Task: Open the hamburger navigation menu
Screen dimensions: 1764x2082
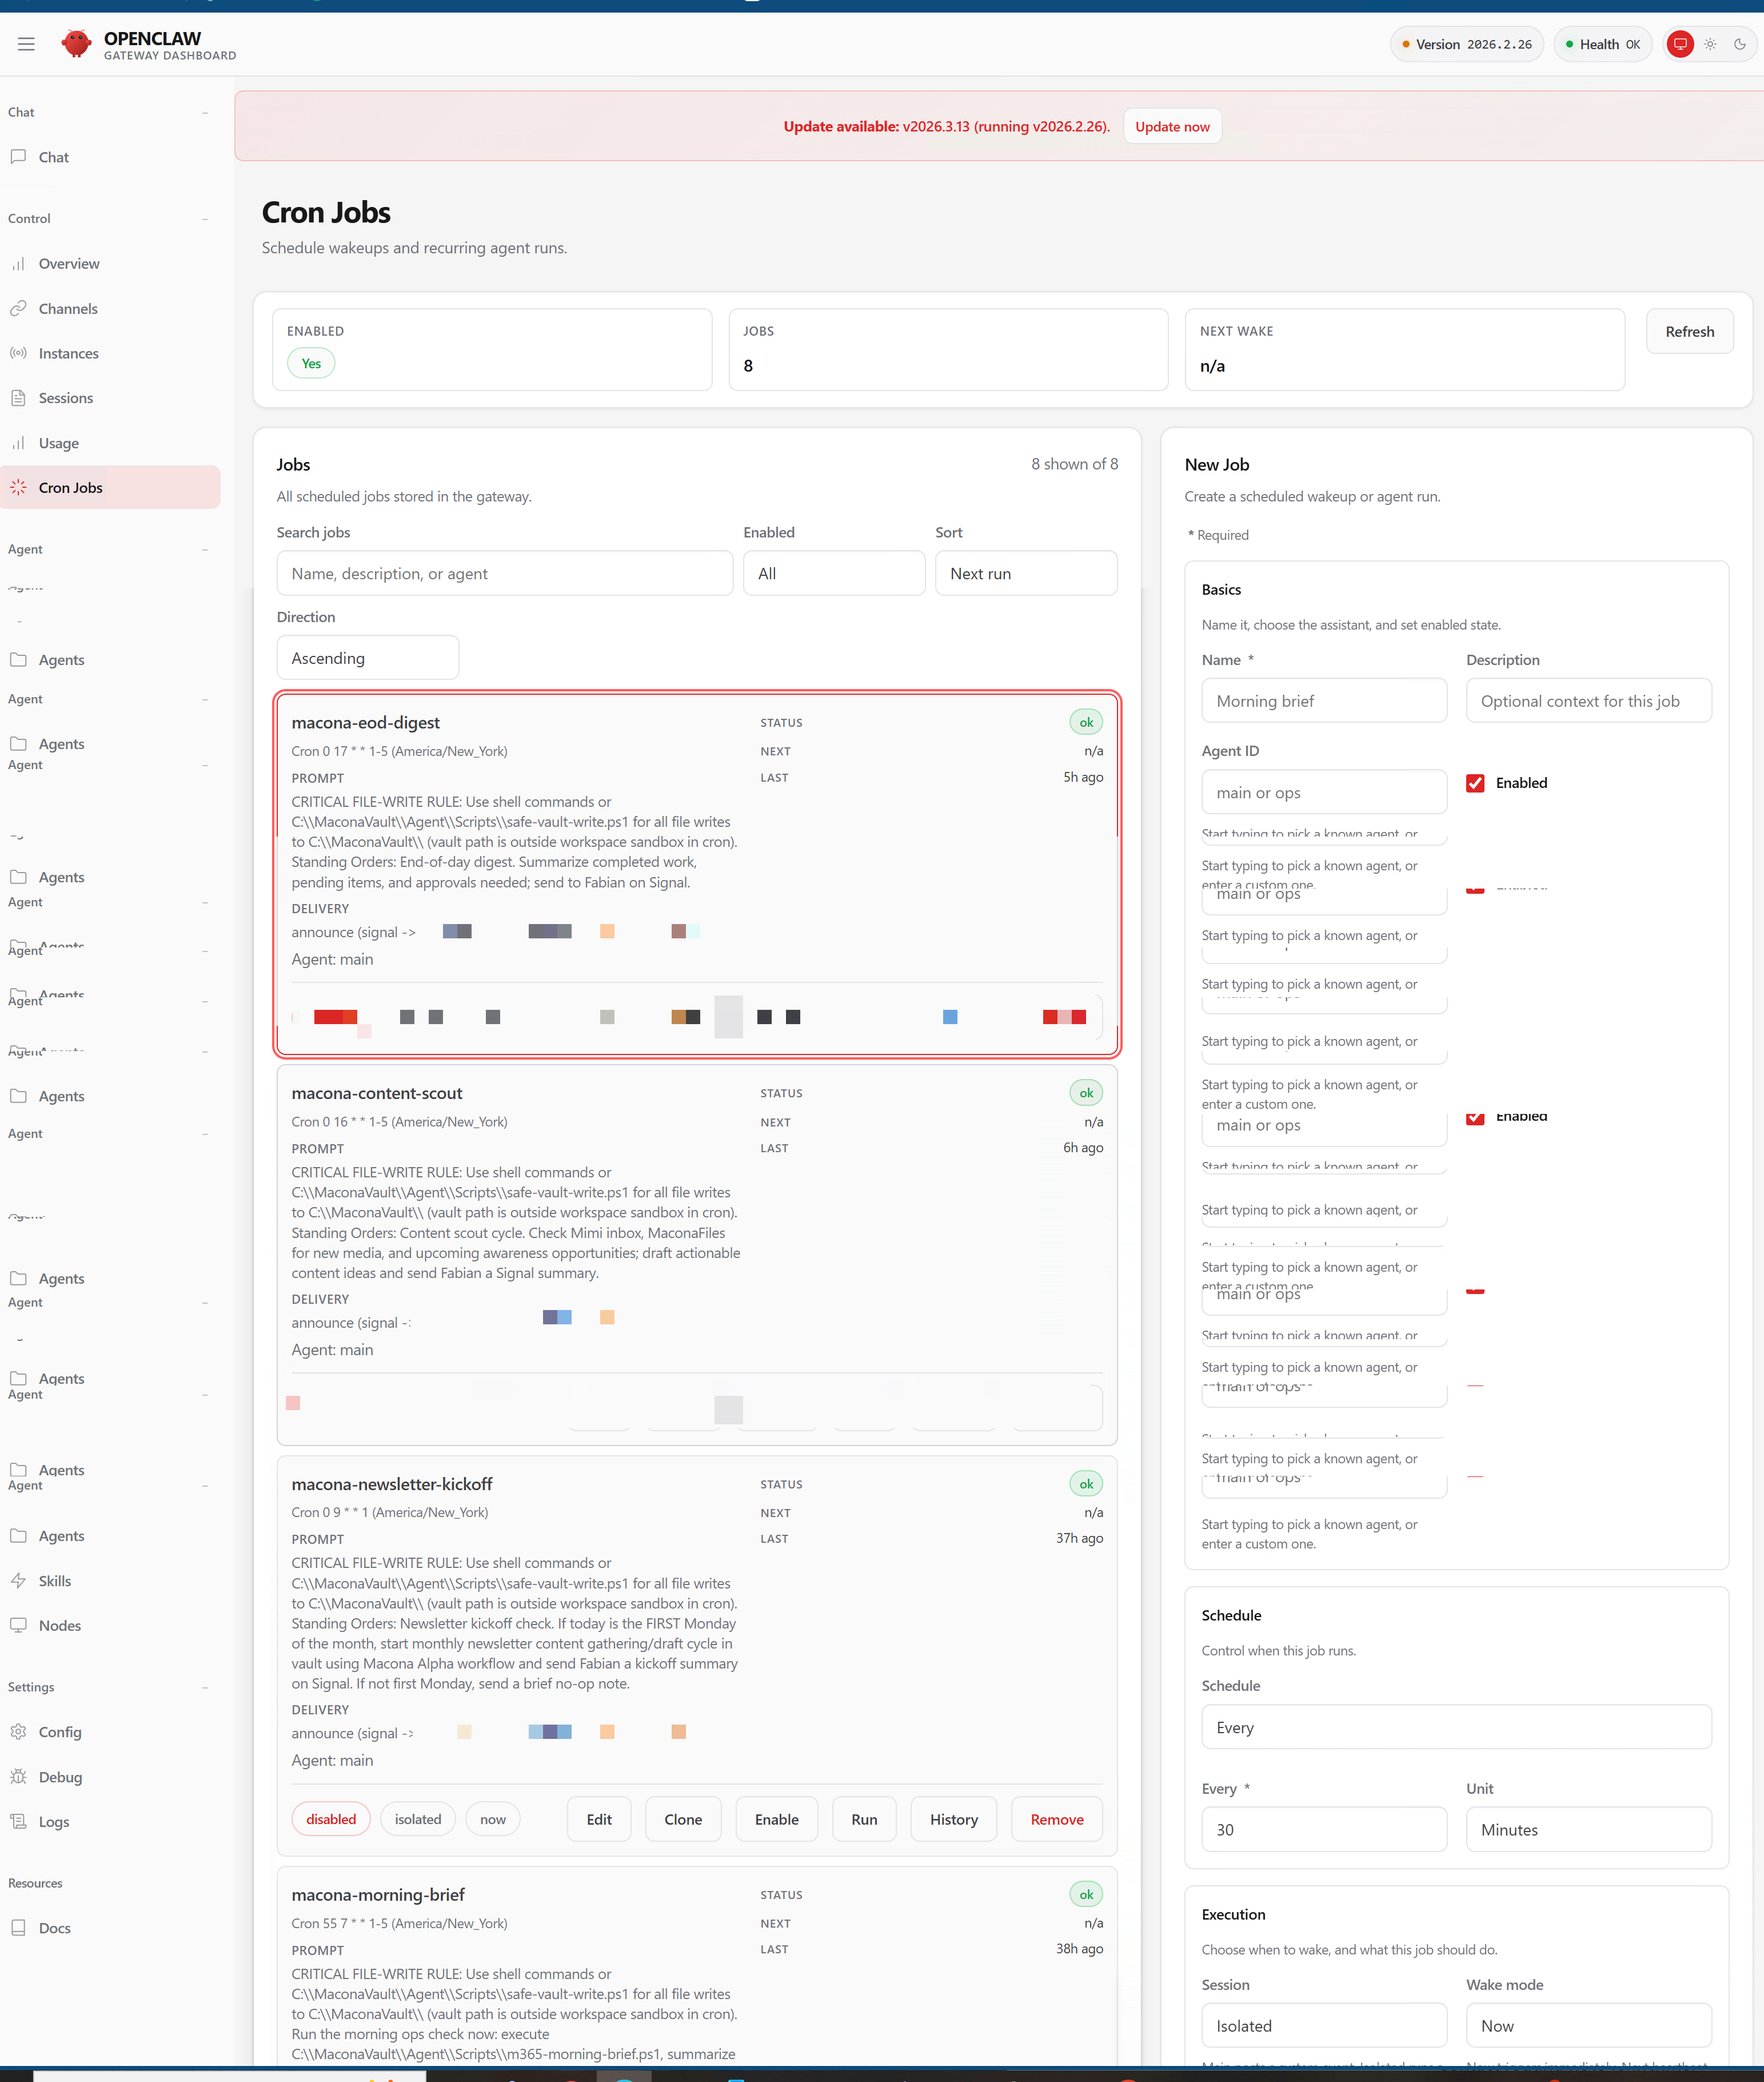Action: tap(26, 43)
